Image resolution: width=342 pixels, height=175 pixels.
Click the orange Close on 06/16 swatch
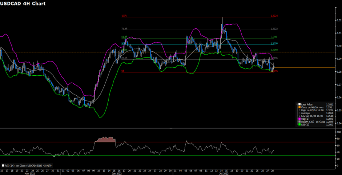299,107
